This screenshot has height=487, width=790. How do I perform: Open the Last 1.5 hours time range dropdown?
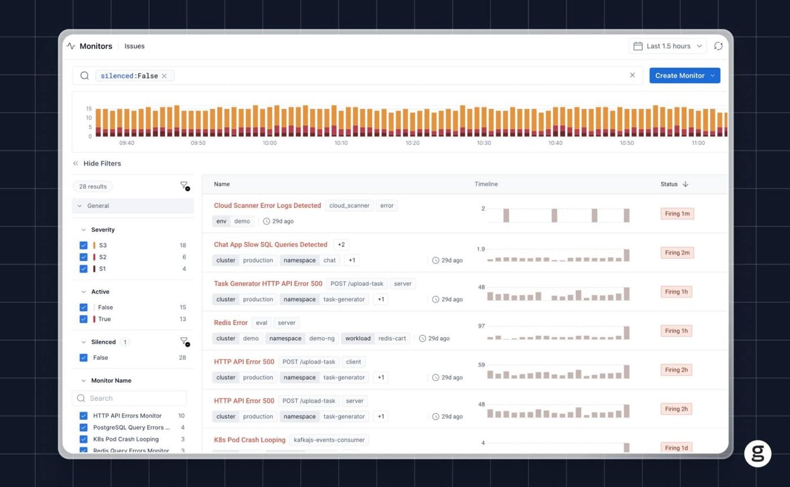click(x=668, y=46)
